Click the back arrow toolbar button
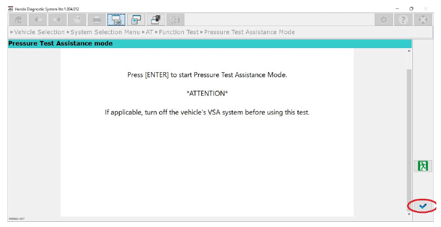Screen dimensions: 441x227 38,19
